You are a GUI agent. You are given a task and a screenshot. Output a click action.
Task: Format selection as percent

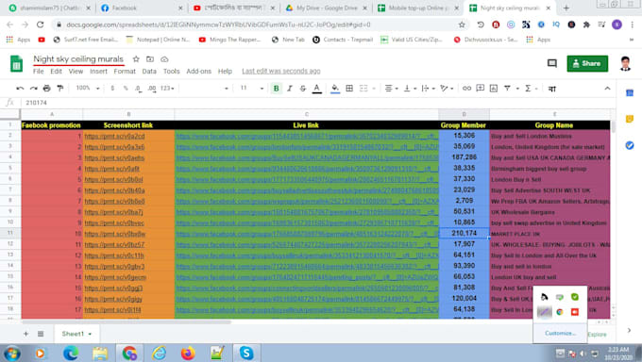126,89
